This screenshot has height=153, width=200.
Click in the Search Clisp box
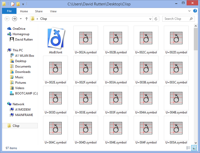176,19
